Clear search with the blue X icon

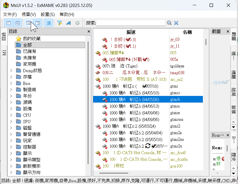tap(176, 23)
